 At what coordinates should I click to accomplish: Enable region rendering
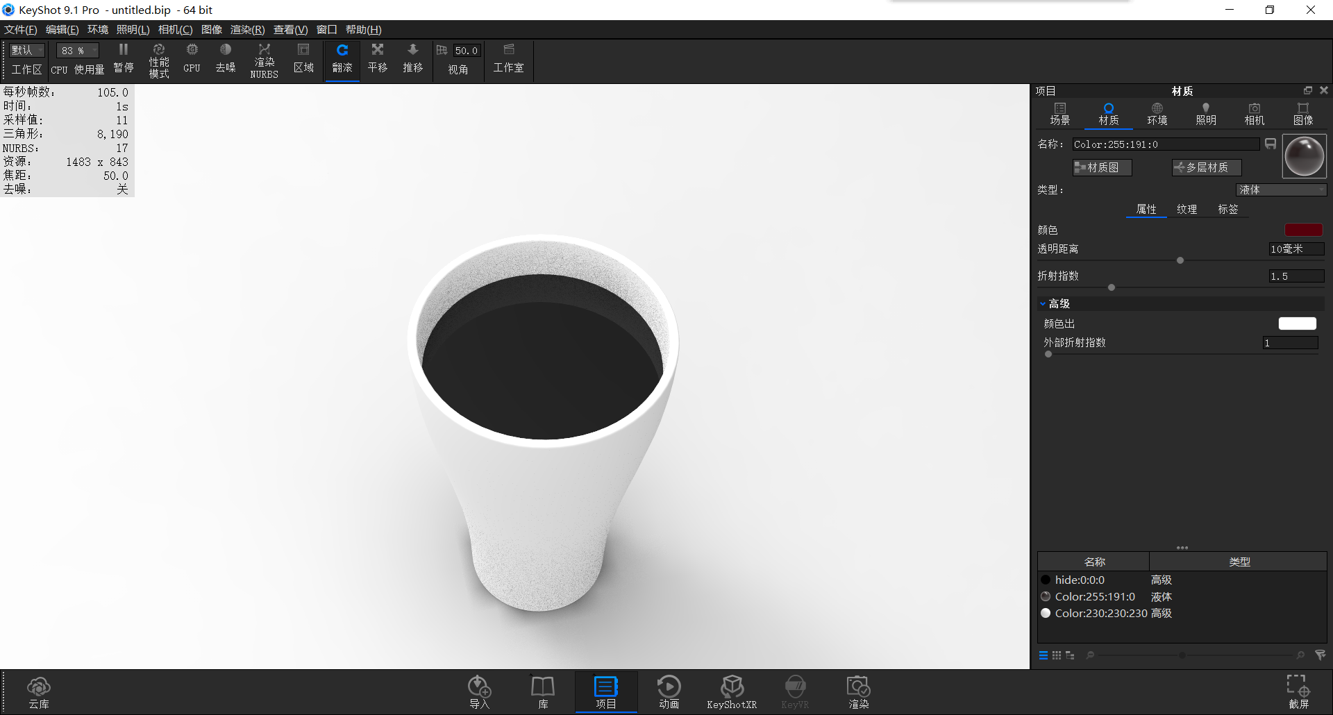(x=303, y=59)
